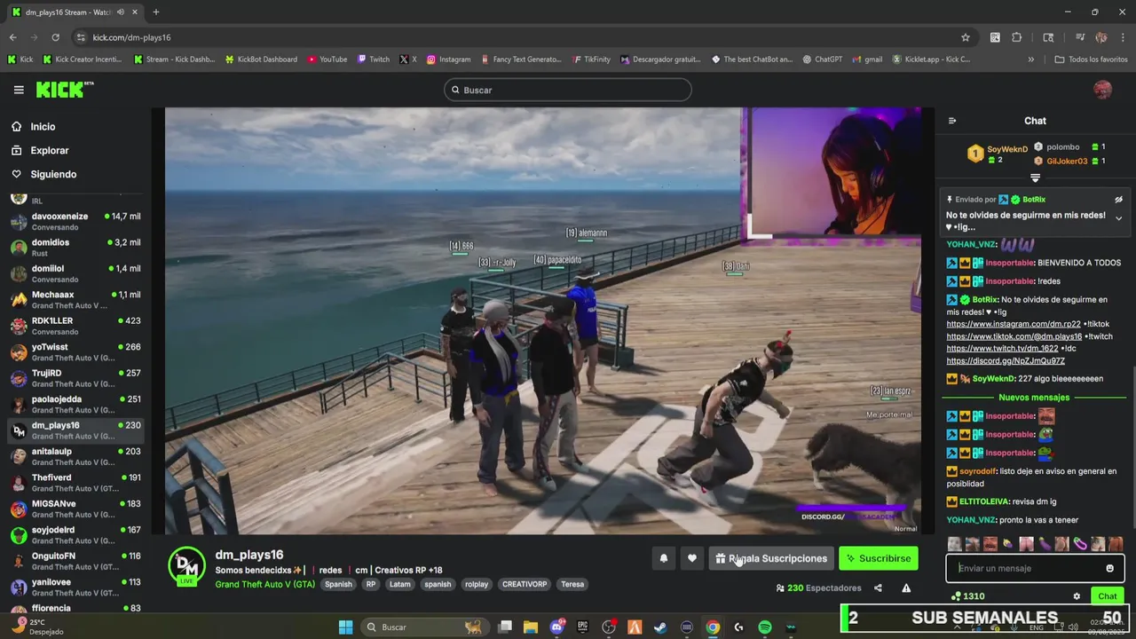Click the CREATIVORP tag

525,584
